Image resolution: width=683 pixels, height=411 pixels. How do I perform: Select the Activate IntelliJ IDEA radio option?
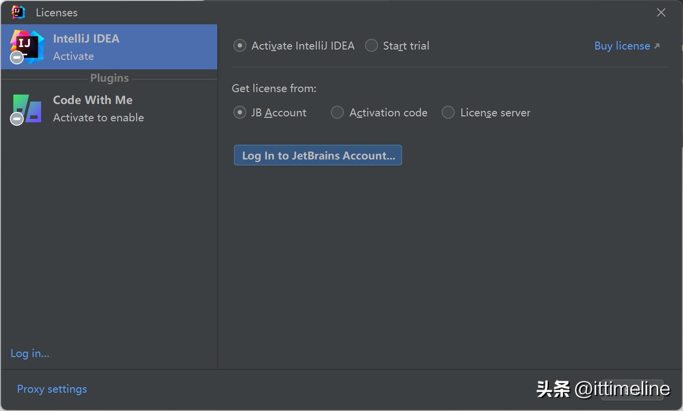click(294, 46)
